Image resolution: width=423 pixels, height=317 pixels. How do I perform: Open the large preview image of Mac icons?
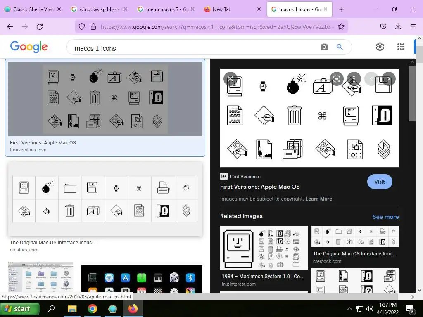click(x=309, y=118)
